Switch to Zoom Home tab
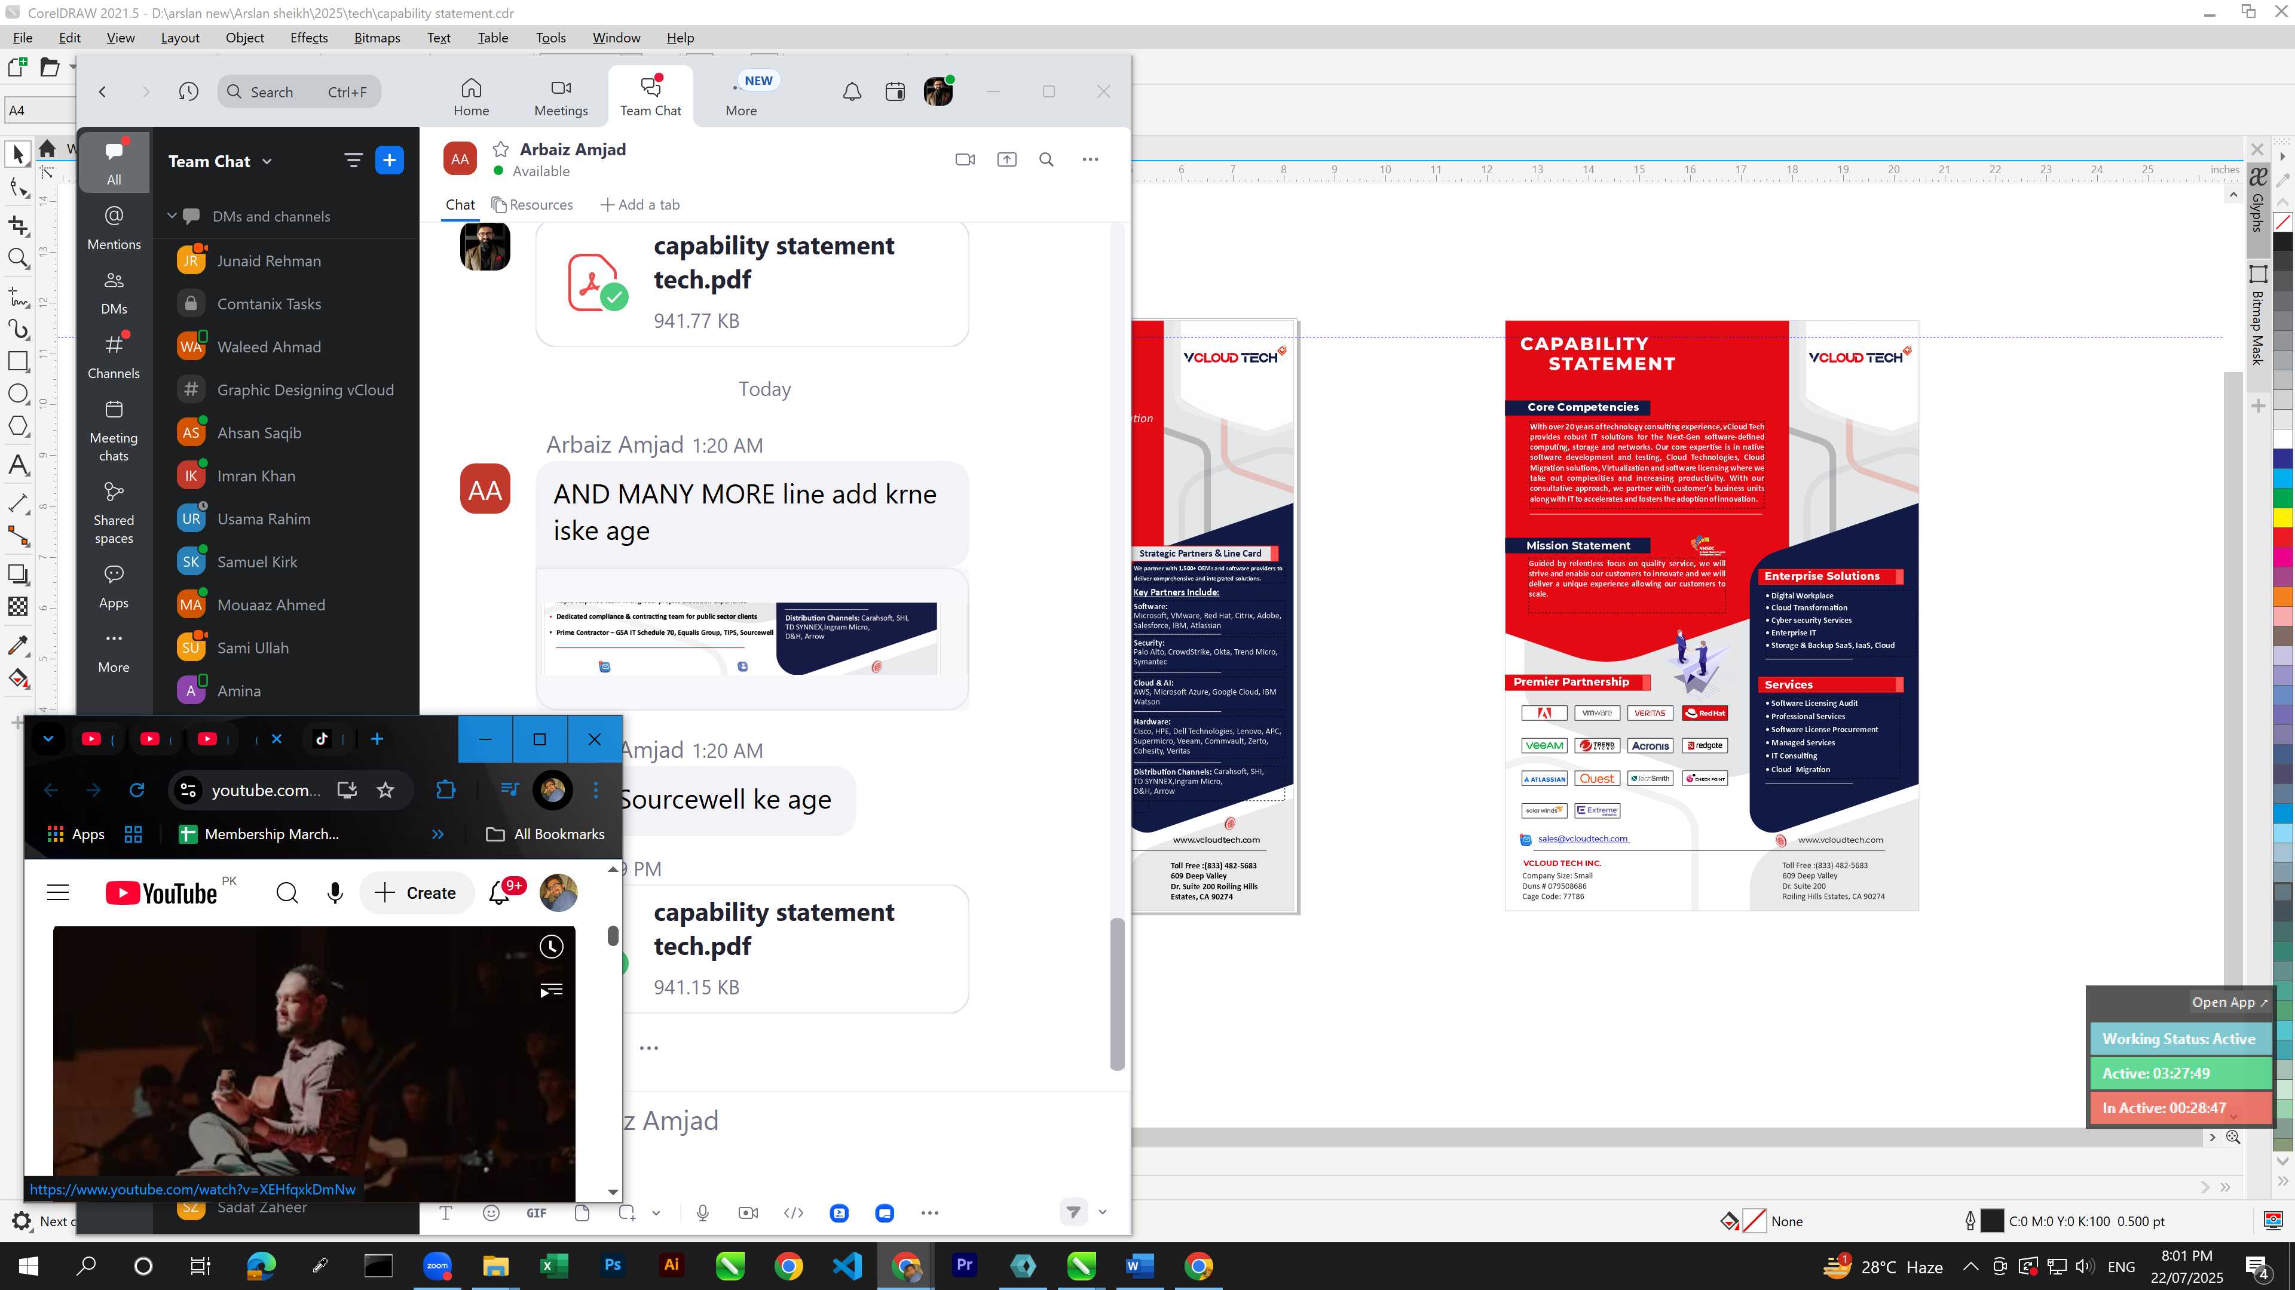The image size is (2295, 1290). pyautogui.click(x=472, y=97)
